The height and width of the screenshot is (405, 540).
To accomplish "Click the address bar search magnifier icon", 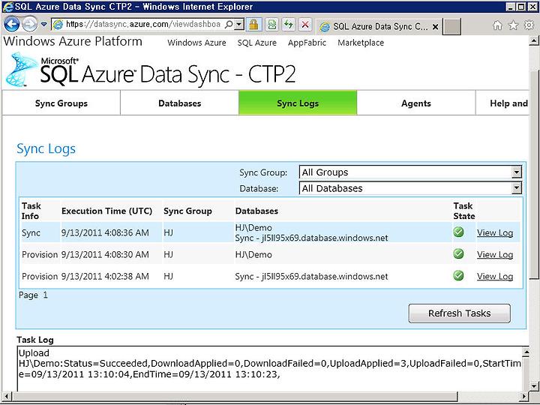I will click(229, 25).
